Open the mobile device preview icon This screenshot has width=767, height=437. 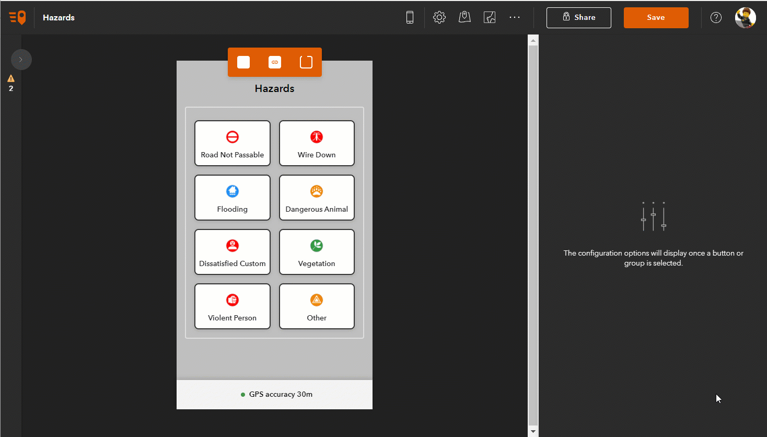(410, 17)
